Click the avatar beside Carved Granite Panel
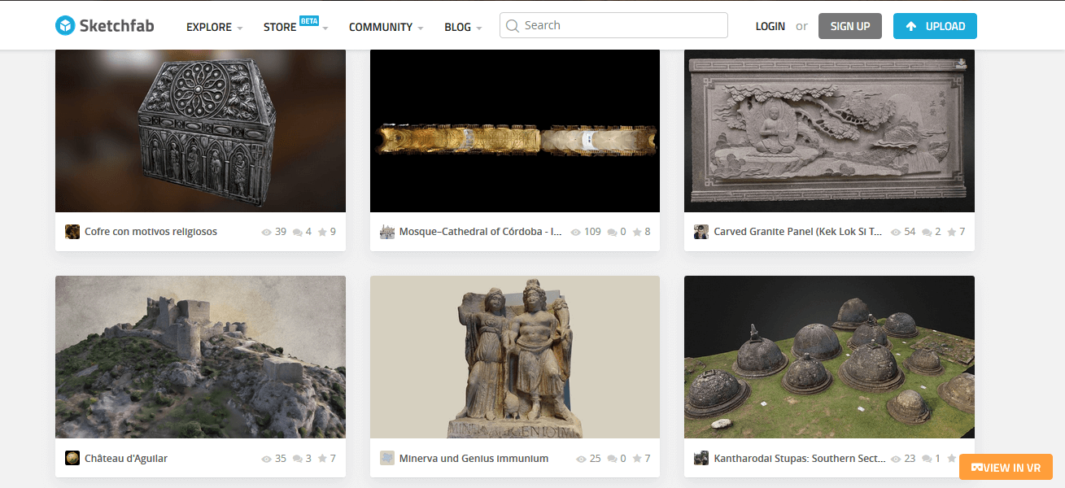 701,231
